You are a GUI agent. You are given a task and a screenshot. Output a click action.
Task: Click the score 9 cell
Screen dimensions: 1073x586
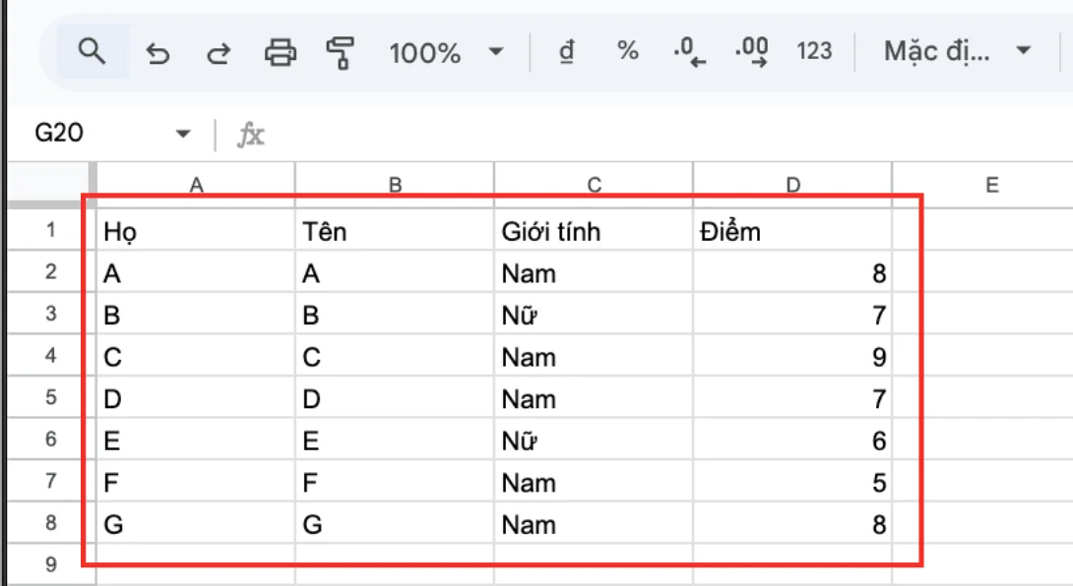(792, 356)
